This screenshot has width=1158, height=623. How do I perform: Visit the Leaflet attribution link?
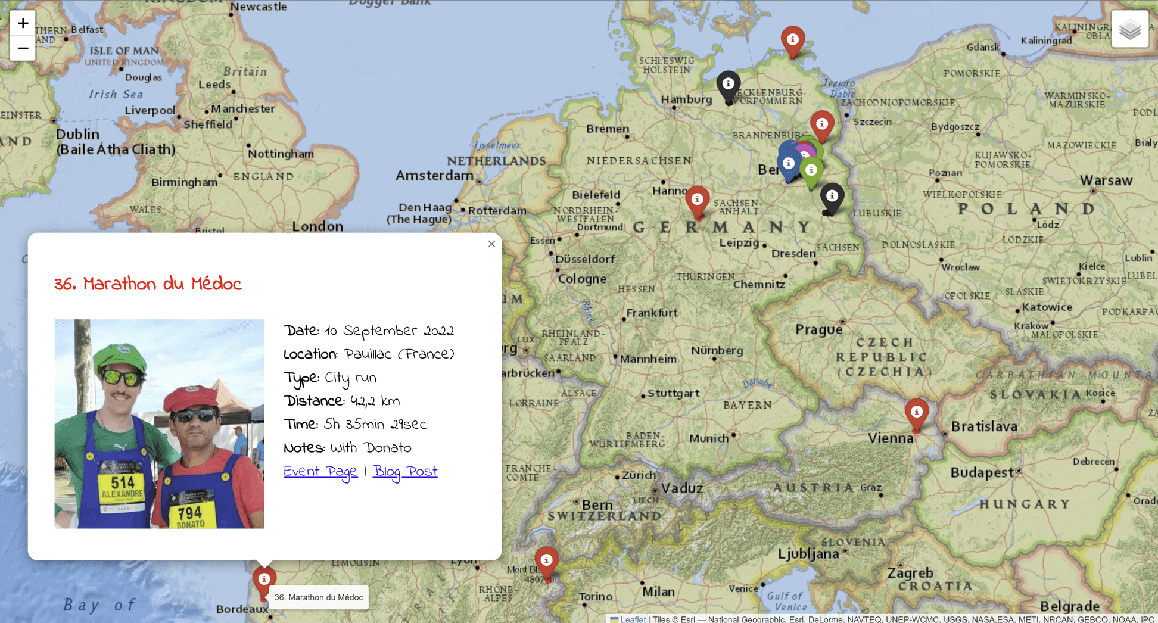tap(633, 619)
